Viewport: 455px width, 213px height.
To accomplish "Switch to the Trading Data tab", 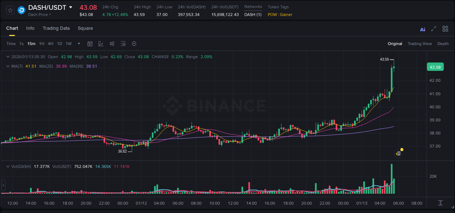I will click(56, 28).
